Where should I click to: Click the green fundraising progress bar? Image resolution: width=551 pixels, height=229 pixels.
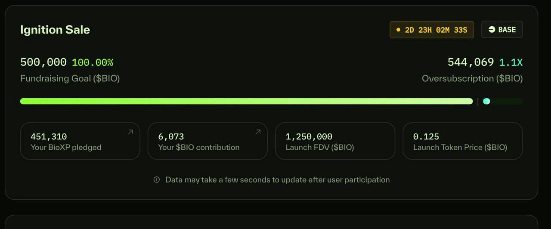(246, 101)
